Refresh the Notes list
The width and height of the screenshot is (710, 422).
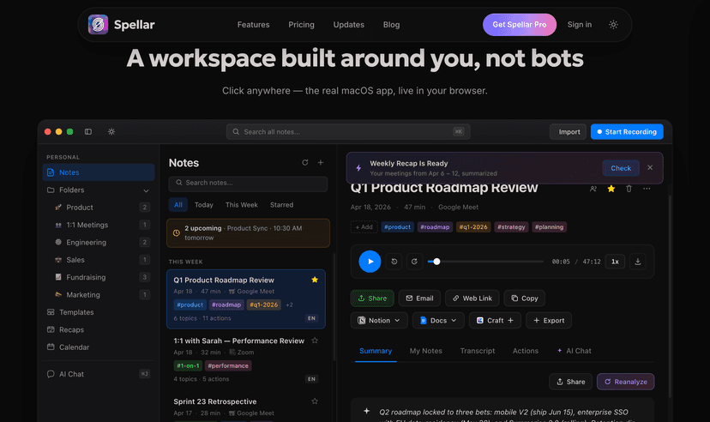305,163
